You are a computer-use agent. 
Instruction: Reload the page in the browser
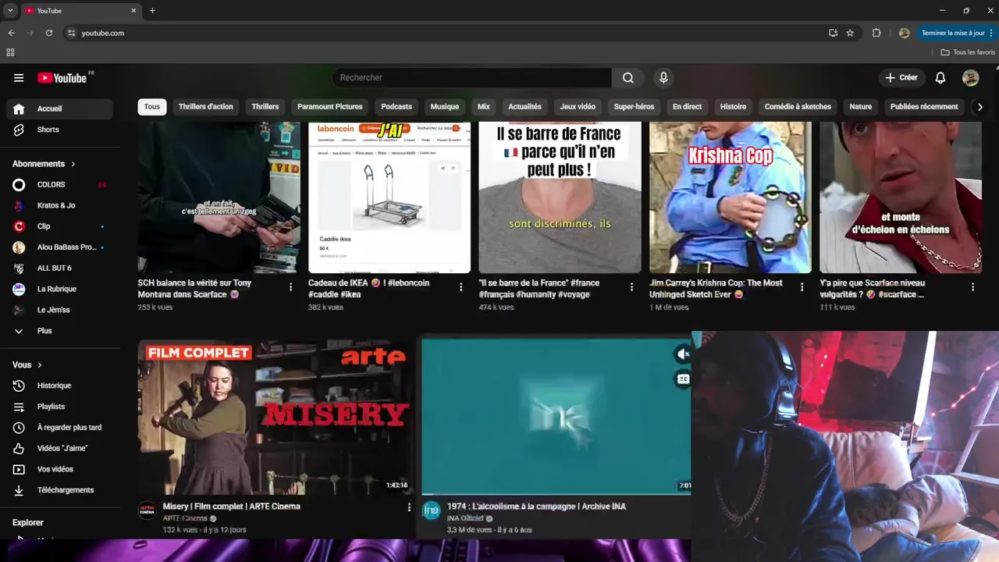pos(49,33)
